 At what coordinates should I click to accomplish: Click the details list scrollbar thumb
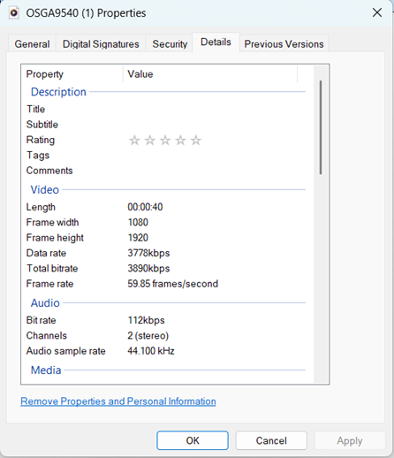(321, 127)
